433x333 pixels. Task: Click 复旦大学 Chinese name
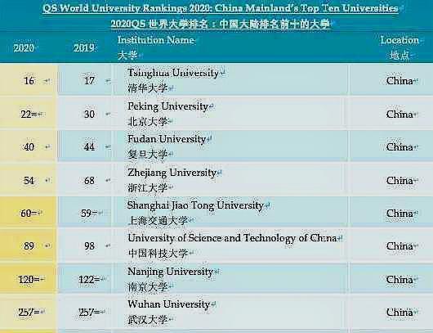point(147,154)
